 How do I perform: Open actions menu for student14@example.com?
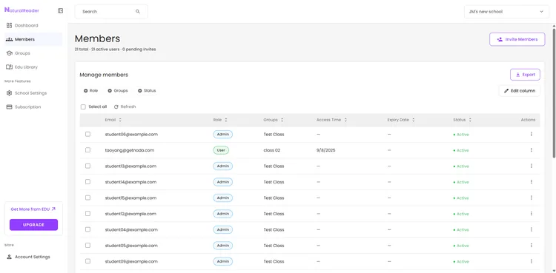(x=532, y=182)
